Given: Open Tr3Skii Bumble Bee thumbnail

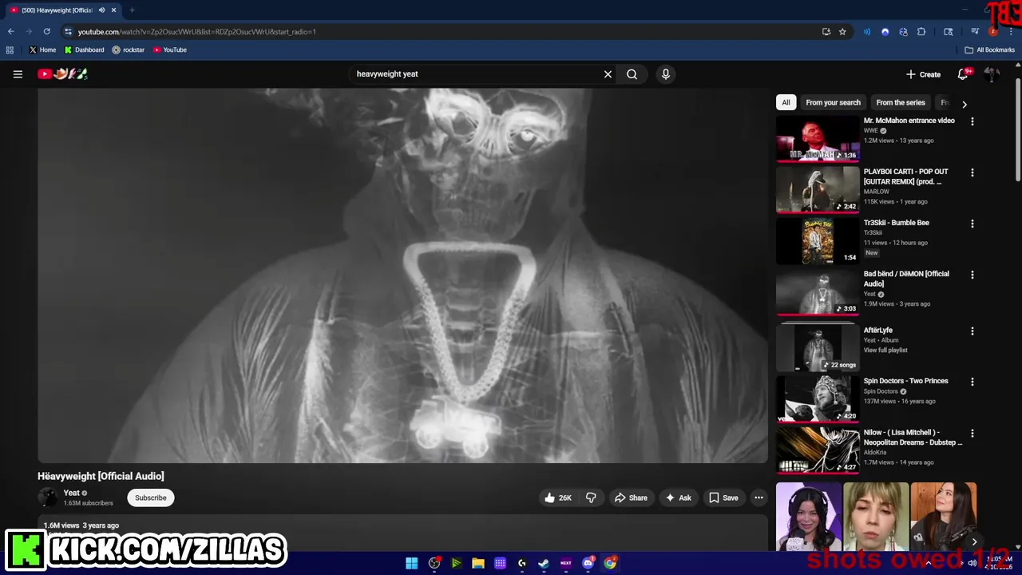Looking at the screenshot, I should (x=818, y=240).
